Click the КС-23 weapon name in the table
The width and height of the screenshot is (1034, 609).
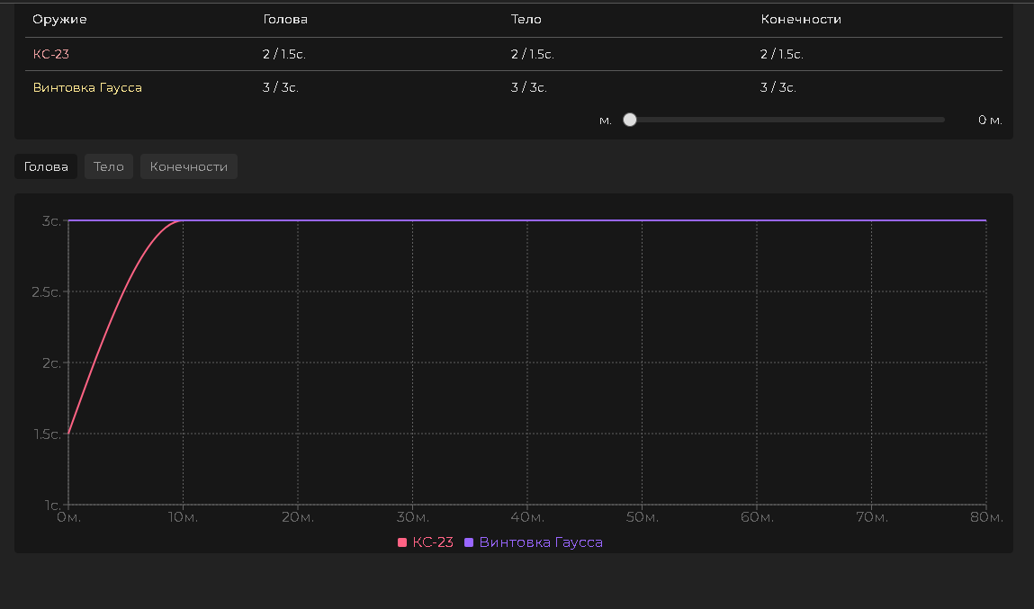[x=51, y=54]
